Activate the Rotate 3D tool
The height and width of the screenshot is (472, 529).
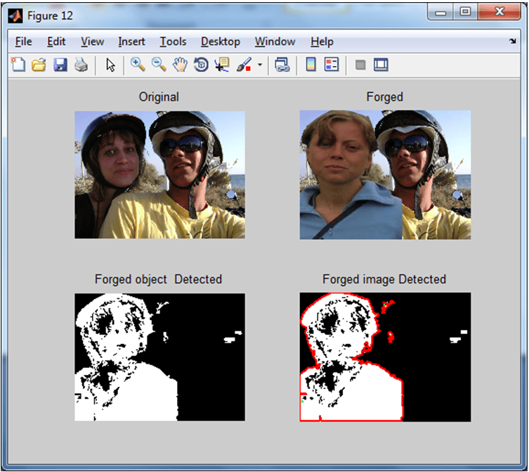(201, 64)
